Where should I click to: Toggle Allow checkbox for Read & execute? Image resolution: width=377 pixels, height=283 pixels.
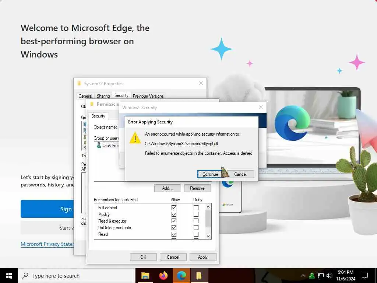coord(174,221)
